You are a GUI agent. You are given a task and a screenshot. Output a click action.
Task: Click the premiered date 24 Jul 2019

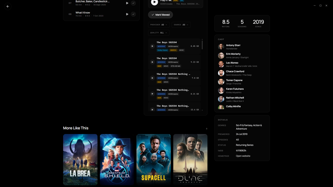point(242,134)
